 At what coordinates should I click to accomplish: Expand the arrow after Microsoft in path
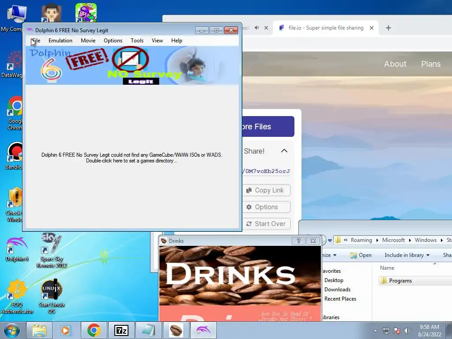point(410,241)
